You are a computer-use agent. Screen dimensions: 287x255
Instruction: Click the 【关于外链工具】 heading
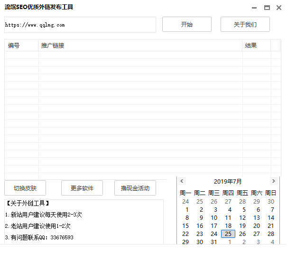click(x=28, y=203)
